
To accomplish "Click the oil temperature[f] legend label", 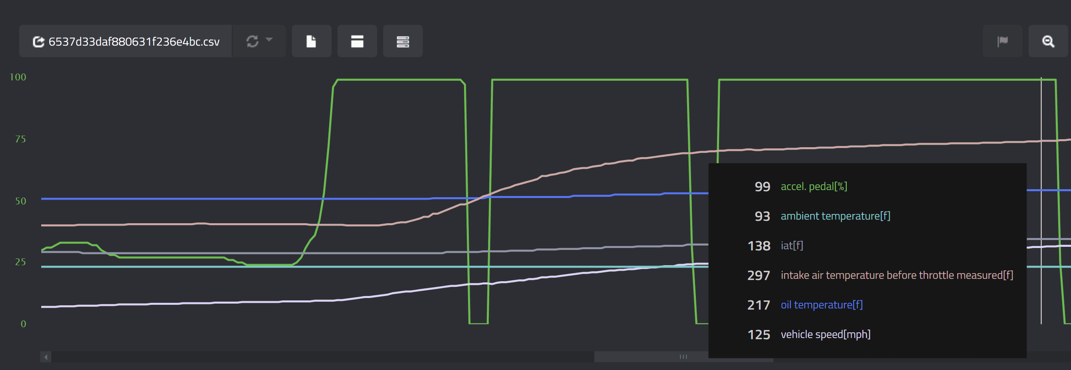I will coord(822,305).
